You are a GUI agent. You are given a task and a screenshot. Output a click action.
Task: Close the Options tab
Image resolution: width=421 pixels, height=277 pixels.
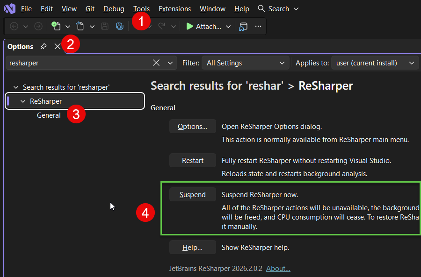(x=57, y=46)
